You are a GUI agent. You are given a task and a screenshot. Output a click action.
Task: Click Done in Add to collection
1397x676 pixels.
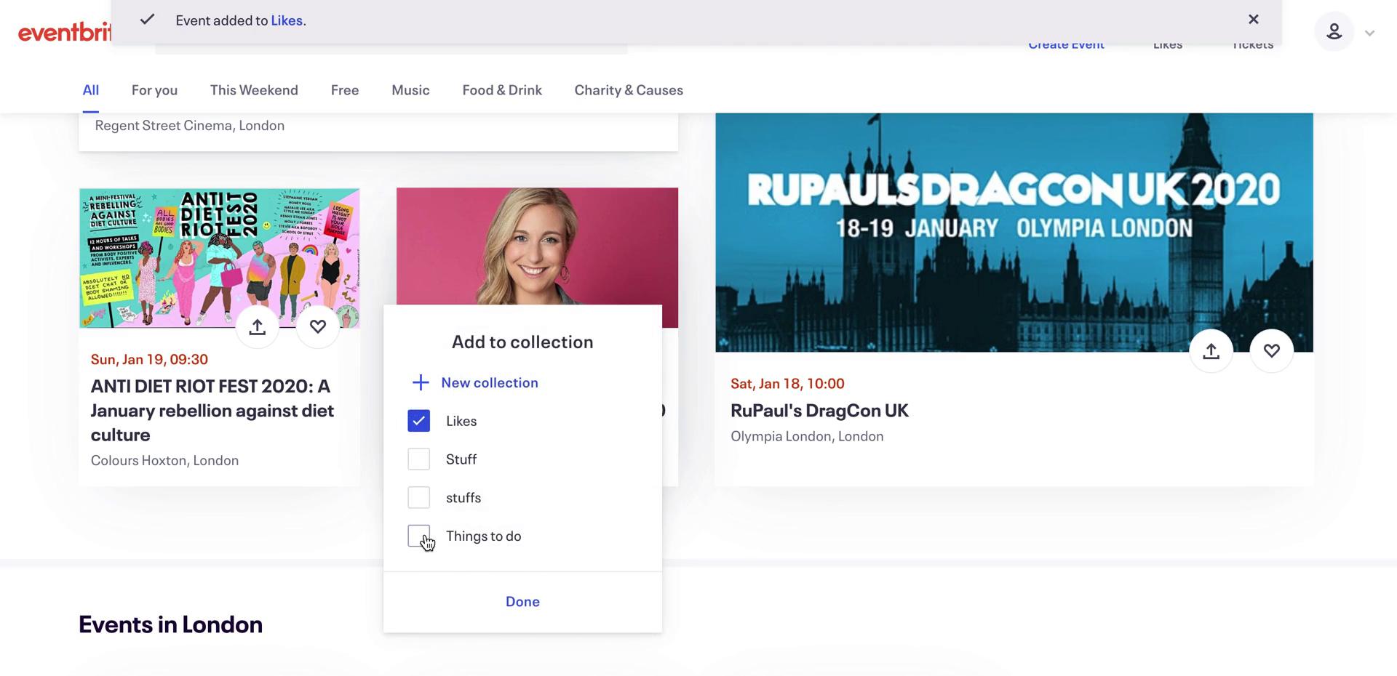coord(522,602)
